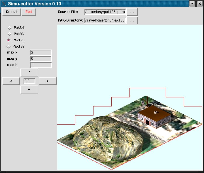
Task: Click the Source-File path field
Action: click(x=105, y=12)
